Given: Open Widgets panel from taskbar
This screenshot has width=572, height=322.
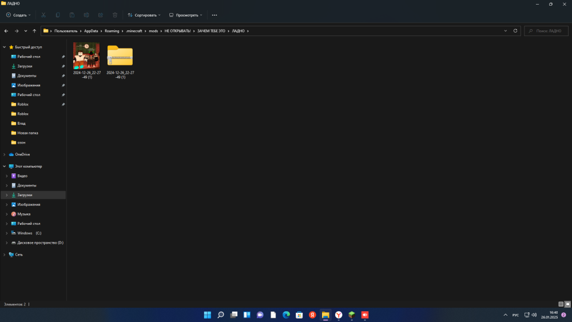Looking at the screenshot, I should (x=247, y=315).
